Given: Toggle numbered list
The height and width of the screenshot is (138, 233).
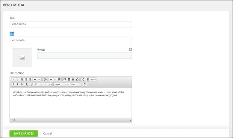Looking at the screenshot, I should click(32, 84).
